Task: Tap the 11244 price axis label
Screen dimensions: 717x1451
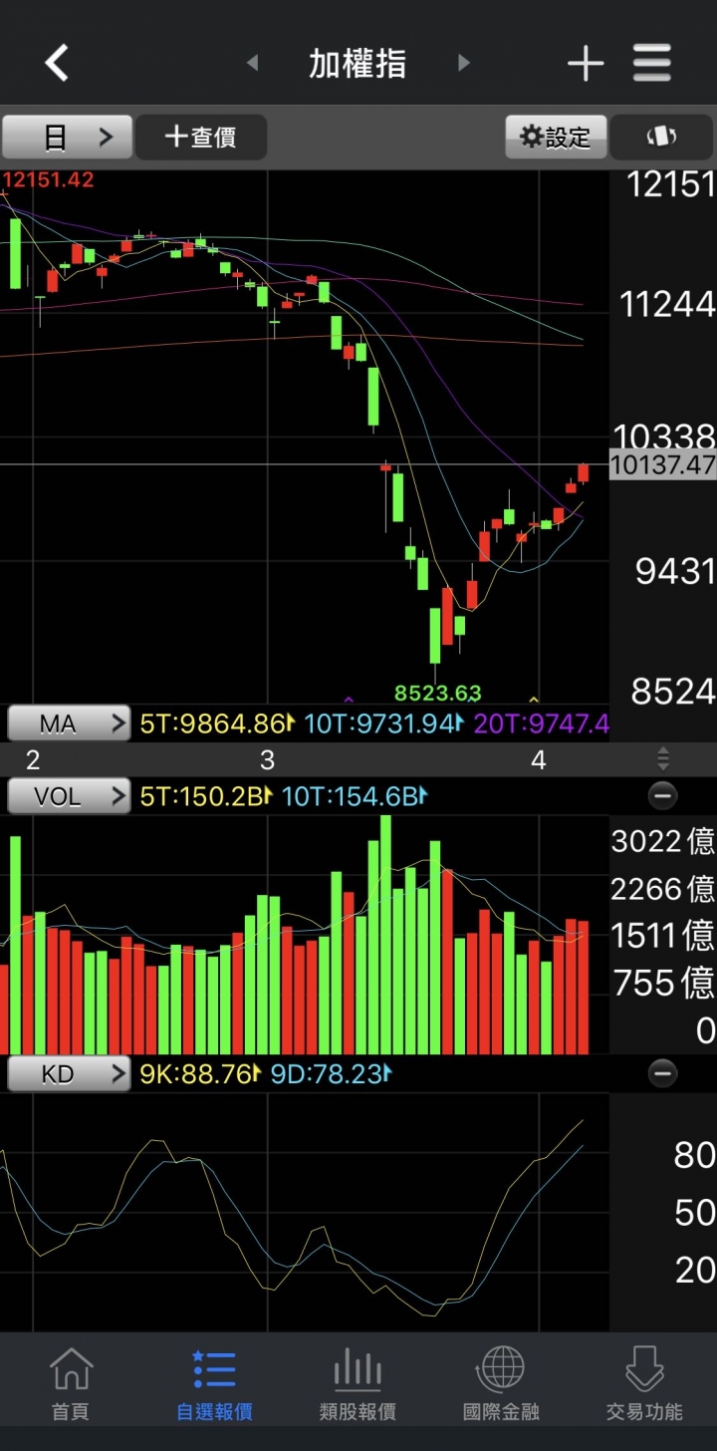Action: [667, 304]
